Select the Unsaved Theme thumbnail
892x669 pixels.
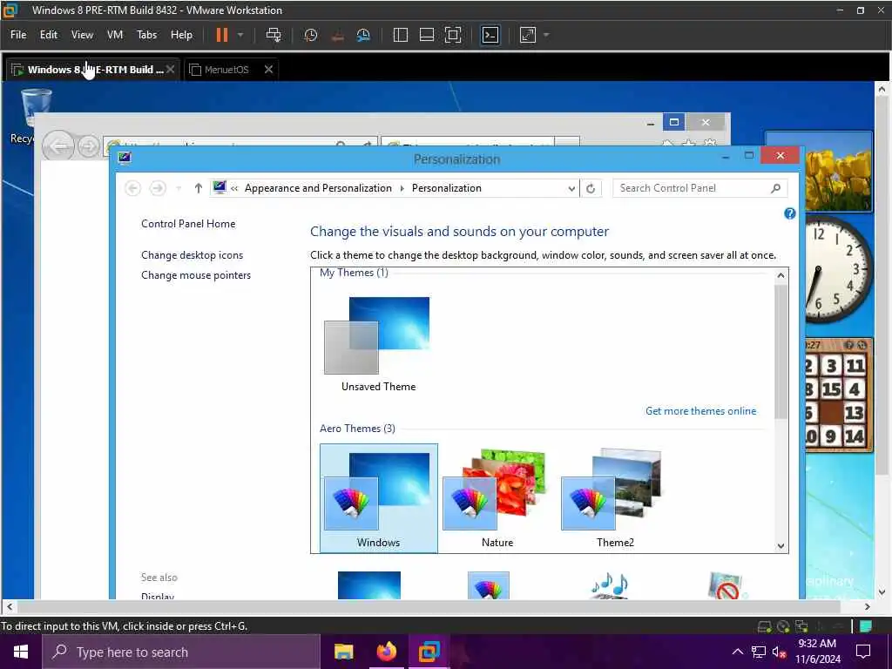[378, 343]
